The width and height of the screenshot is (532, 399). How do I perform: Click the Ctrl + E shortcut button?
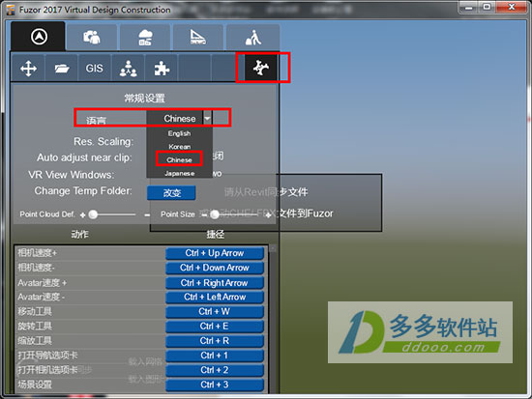pos(215,327)
